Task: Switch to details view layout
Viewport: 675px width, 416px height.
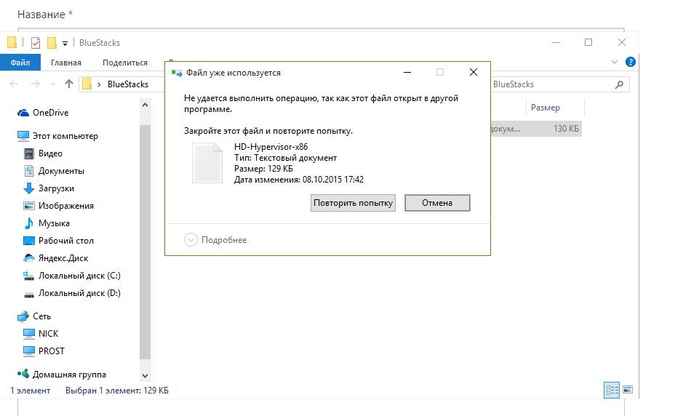Action: point(612,390)
